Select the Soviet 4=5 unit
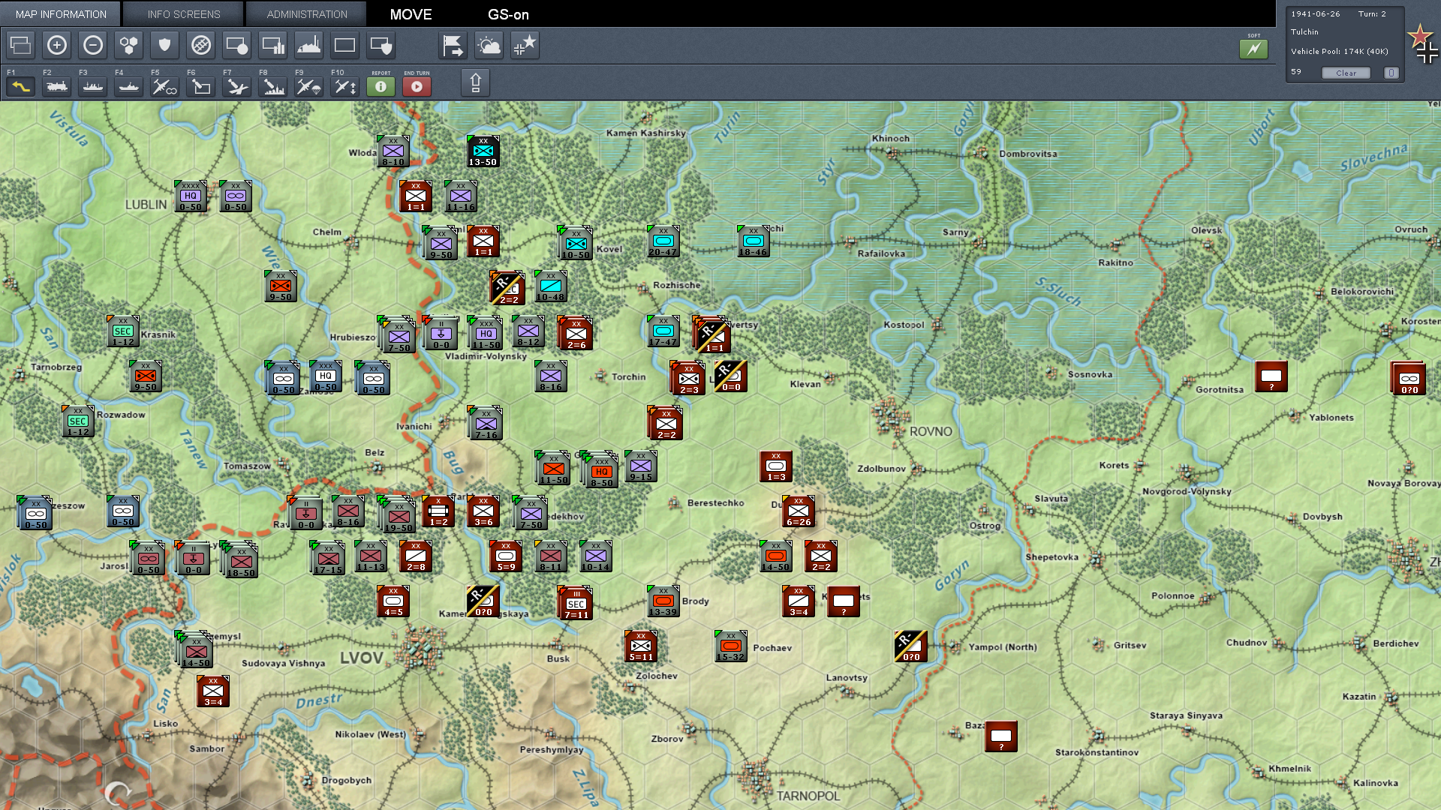Image resolution: width=1441 pixels, height=810 pixels. point(393,601)
